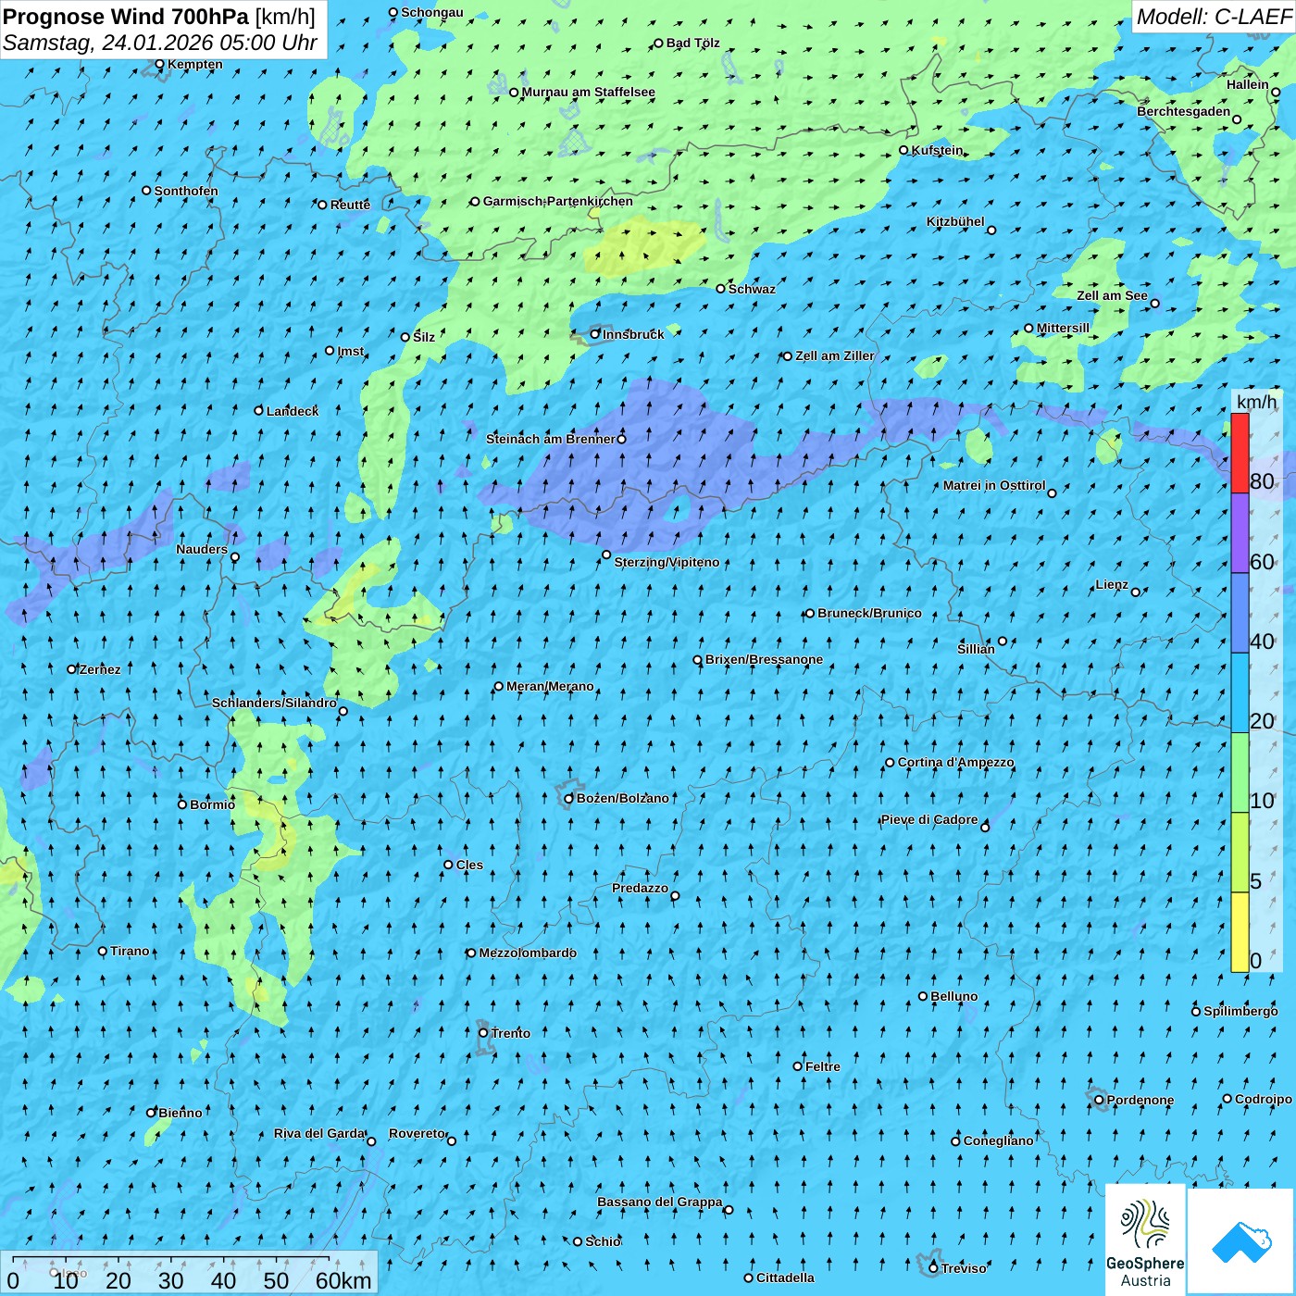Image resolution: width=1296 pixels, height=1296 pixels.
Task: Click the Pieve di Cadore label
Action: (x=928, y=819)
